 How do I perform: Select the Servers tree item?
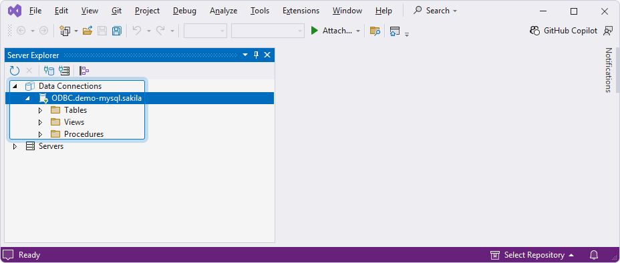[51, 146]
